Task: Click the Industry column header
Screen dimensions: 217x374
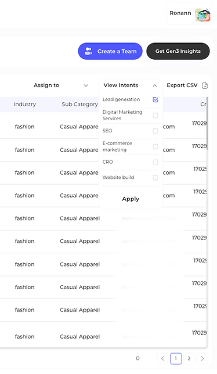Action: [x=24, y=104]
